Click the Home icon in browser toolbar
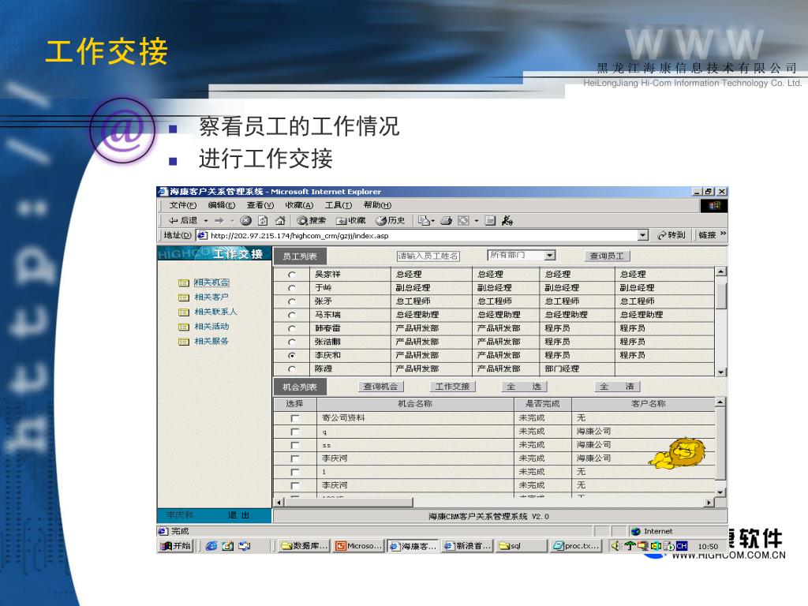Viewport: 808px width, 606px height. pyautogui.click(x=280, y=221)
